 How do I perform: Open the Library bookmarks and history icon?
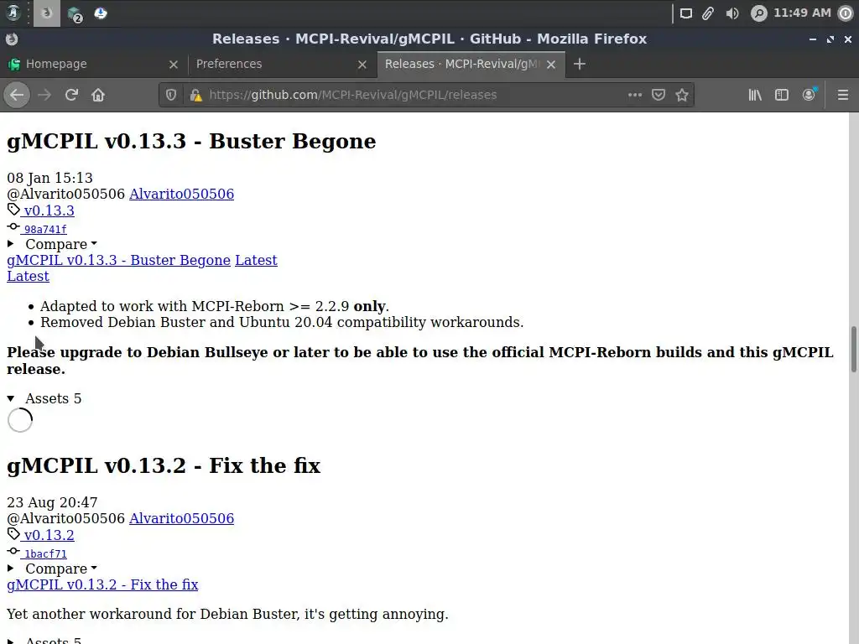click(x=755, y=95)
